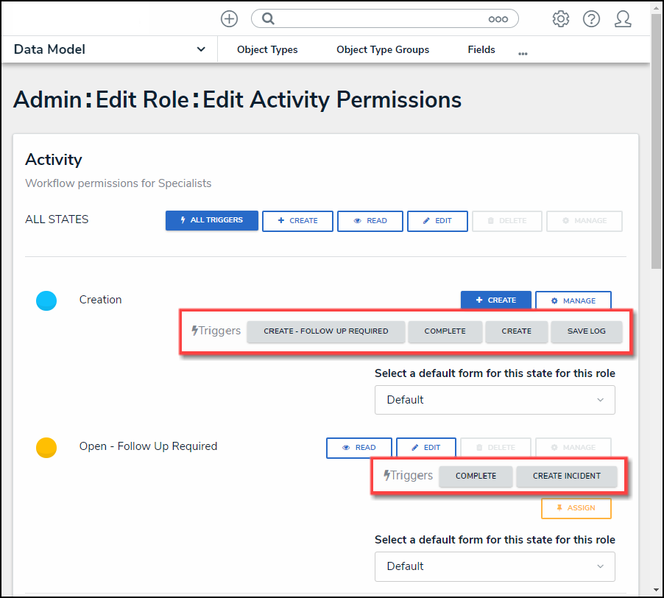Toggle All Triggers permission for all states

coord(211,220)
